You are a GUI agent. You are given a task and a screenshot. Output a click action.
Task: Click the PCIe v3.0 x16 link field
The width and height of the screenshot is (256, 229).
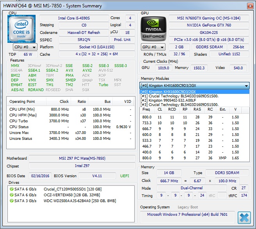click(x=209, y=40)
